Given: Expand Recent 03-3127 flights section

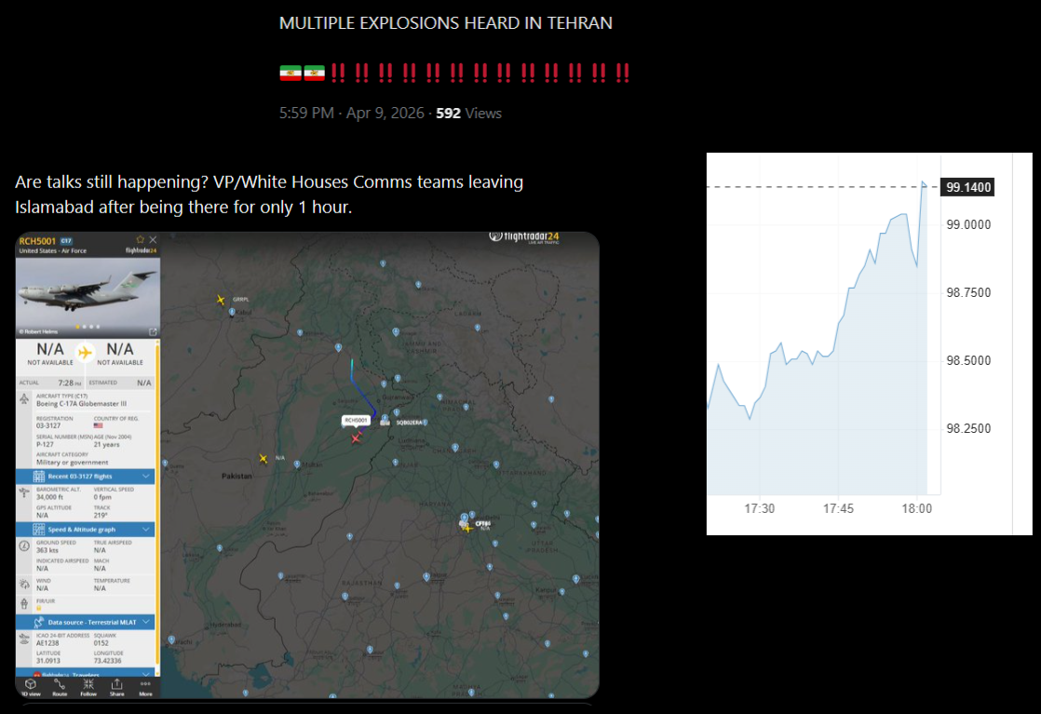Looking at the screenshot, I should (146, 477).
